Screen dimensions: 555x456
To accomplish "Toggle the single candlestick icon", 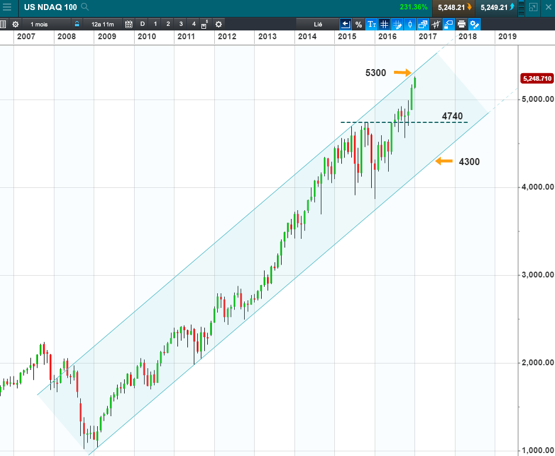I will click(410, 25).
